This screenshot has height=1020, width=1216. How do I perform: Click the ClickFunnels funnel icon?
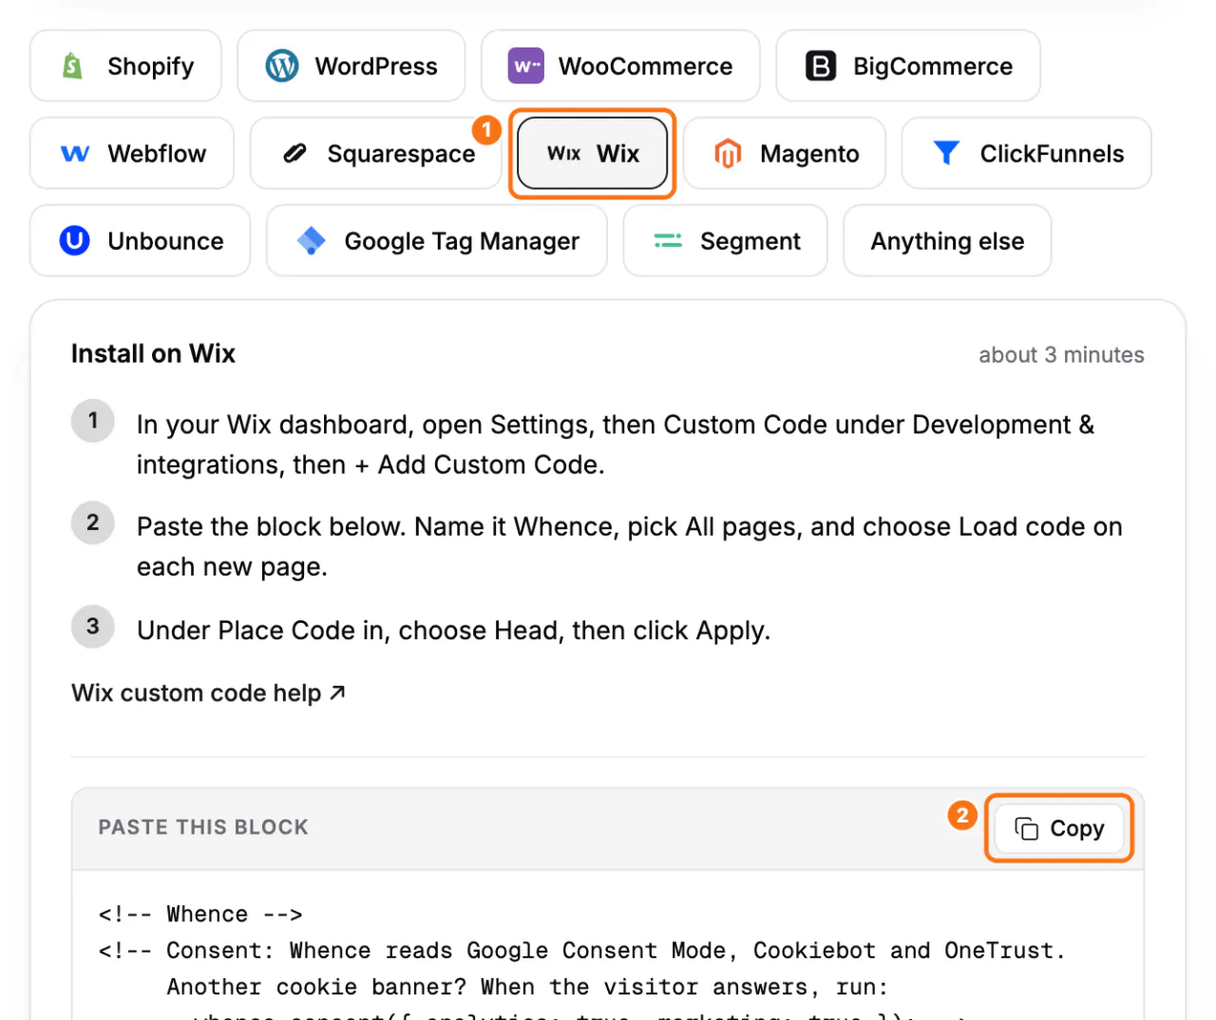pyautogui.click(x=946, y=153)
